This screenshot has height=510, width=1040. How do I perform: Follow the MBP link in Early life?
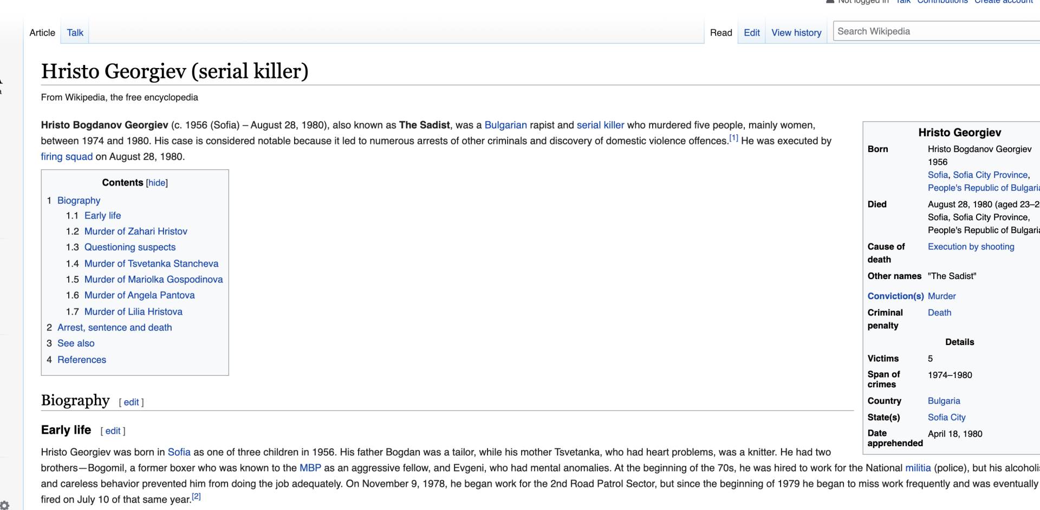[310, 468]
